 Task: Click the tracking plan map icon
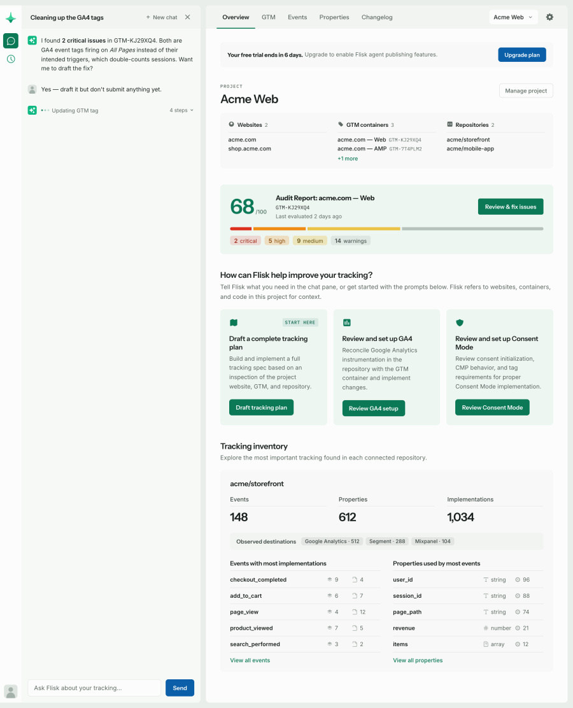coord(233,322)
